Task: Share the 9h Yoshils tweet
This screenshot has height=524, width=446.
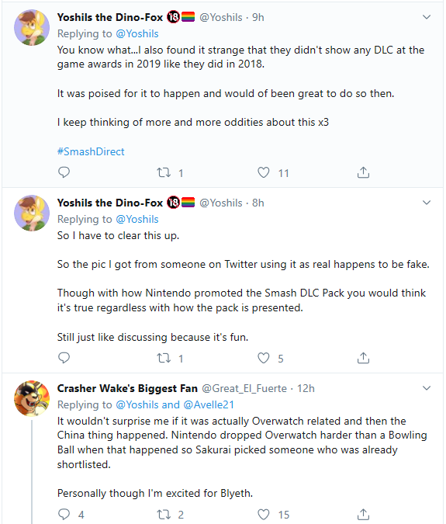Action: 363,172
